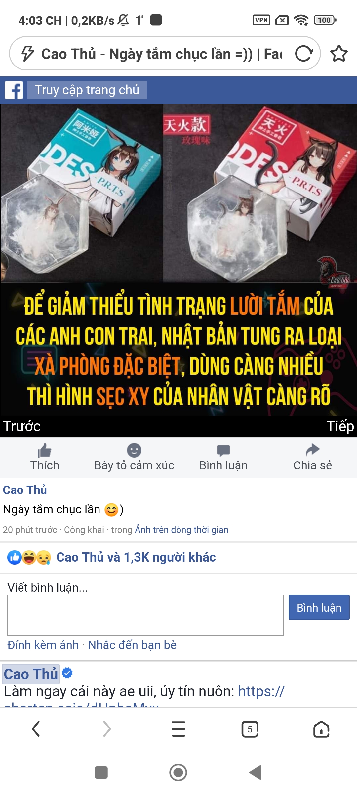Navigate back with the browser left chevron
This screenshot has width=357, height=794.
tap(36, 729)
